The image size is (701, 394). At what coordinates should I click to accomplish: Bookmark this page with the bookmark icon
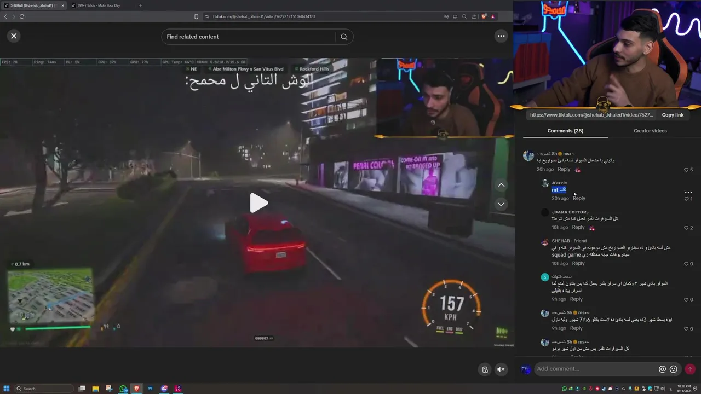coord(196,16)
